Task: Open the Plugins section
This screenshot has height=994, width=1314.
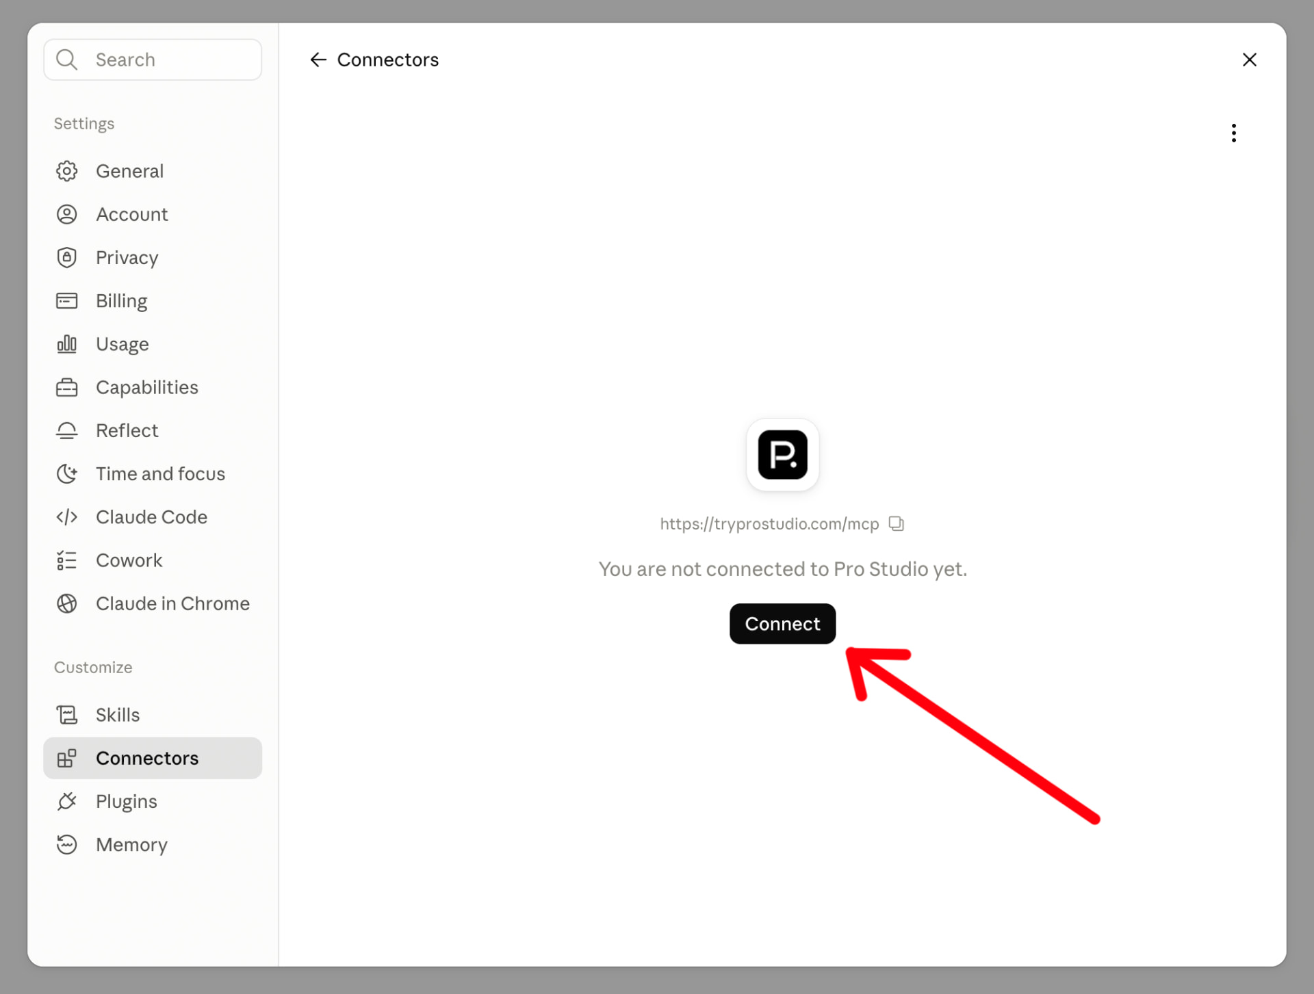Action: [x=153, y=801]
